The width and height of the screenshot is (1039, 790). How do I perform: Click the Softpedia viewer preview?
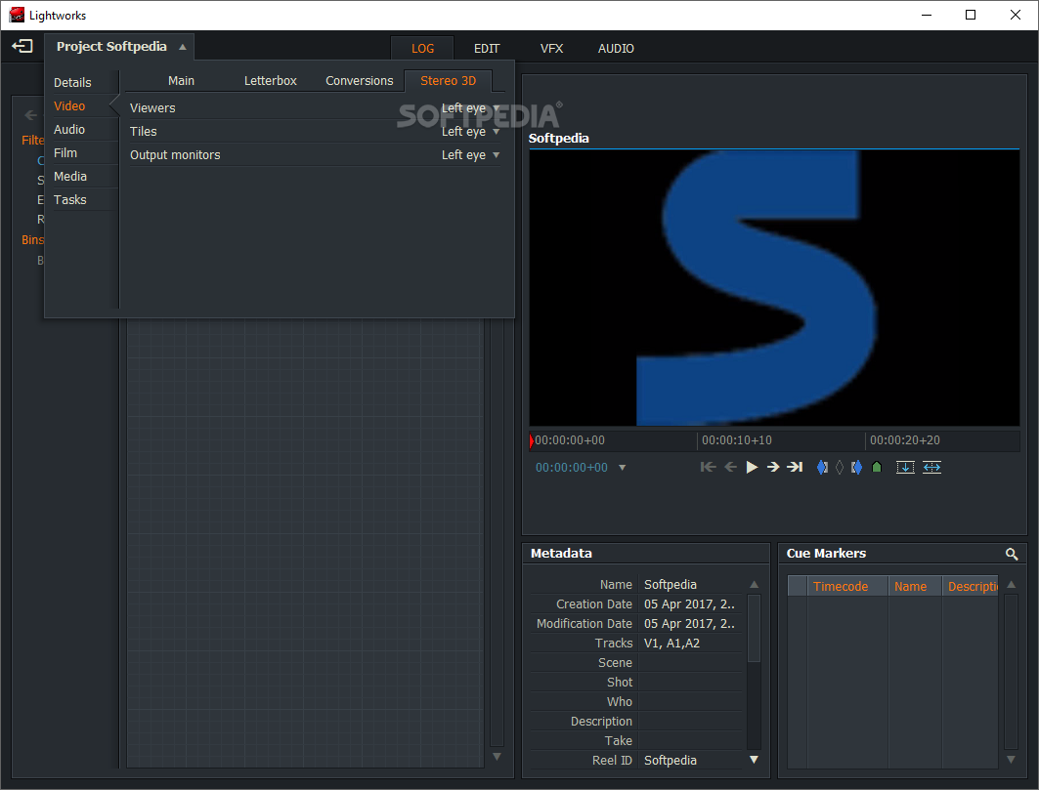[x=774, y=287]
